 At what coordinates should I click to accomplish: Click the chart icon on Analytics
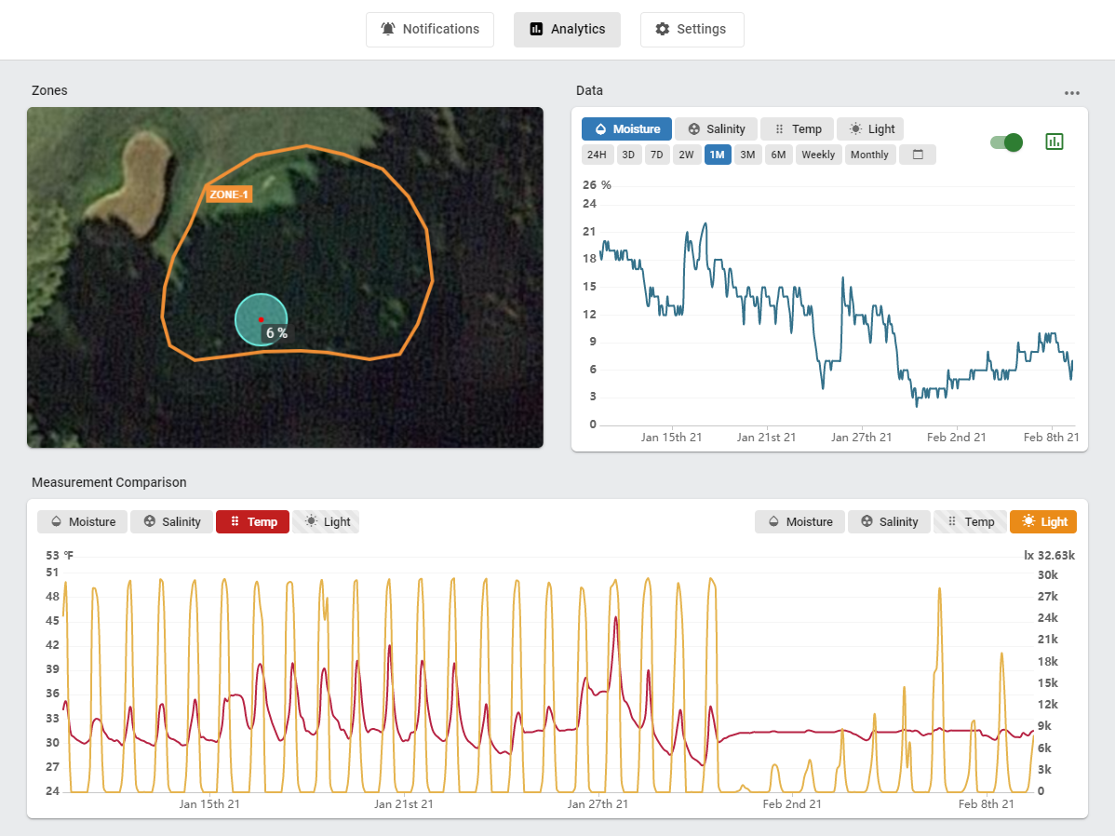click(x=536, y=29)
